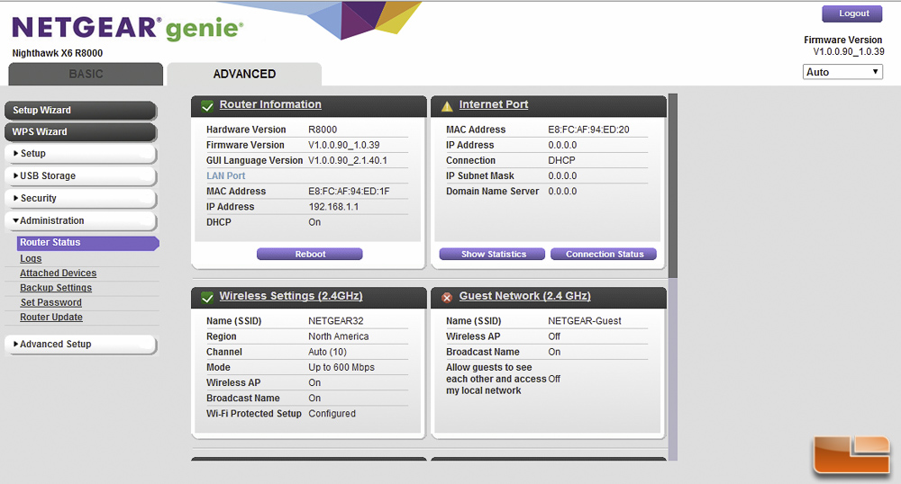
Task: Open the Router Information heading link
Action: [270, 104]
